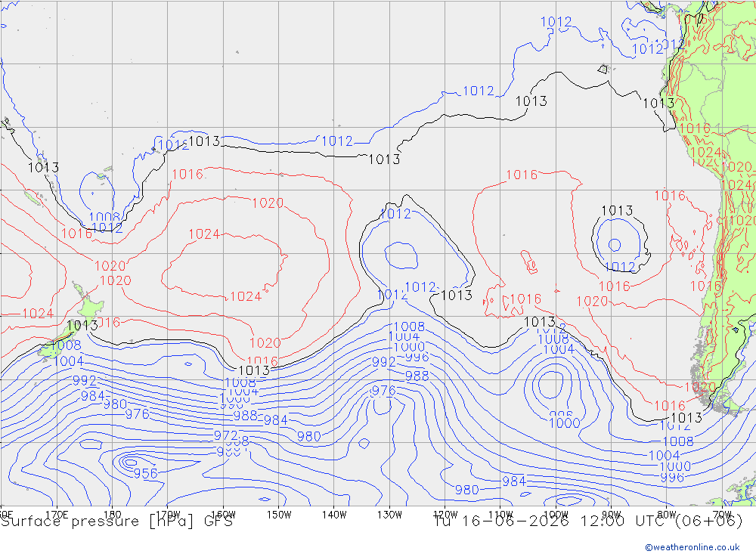
Task: Click the 160W longitude label
Action: tap(224, 515)
